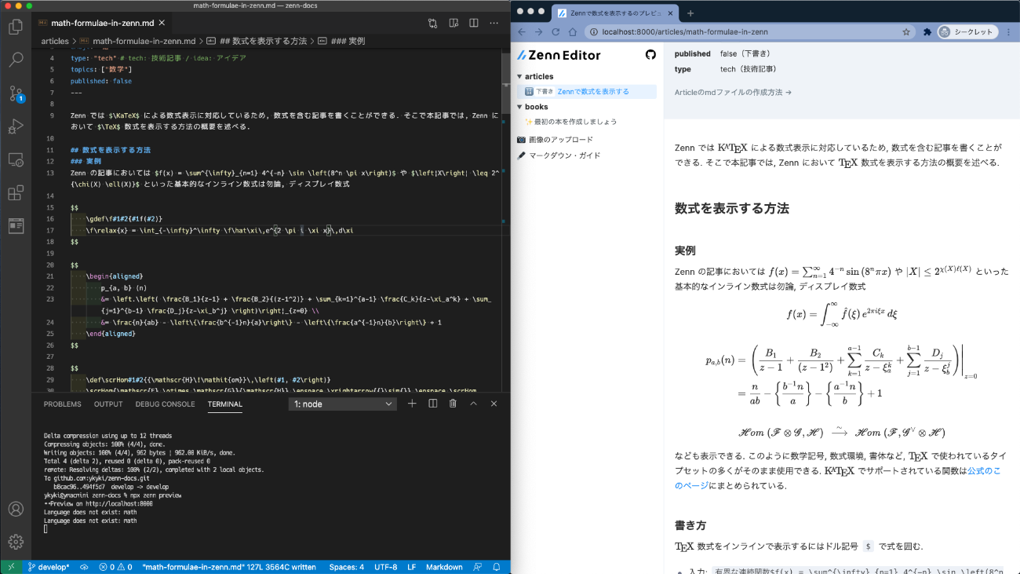Click the Open Changes compare icon

432,24
